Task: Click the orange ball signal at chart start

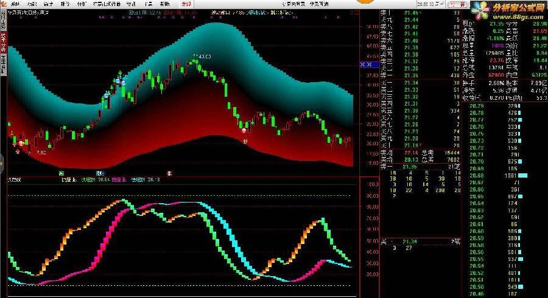Action: 21,143
